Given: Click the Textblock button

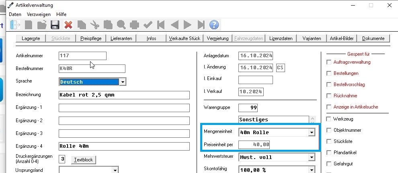Looking at the screenshot, I should coord(84,160).
